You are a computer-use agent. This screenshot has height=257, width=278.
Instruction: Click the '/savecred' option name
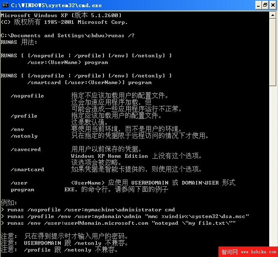tap(26, 149)
